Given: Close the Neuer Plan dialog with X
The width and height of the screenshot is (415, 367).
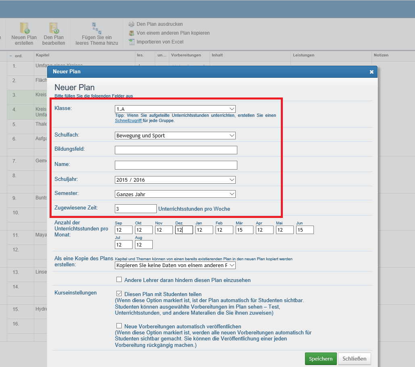Looking at the screenshot, I should click(371, 72).
